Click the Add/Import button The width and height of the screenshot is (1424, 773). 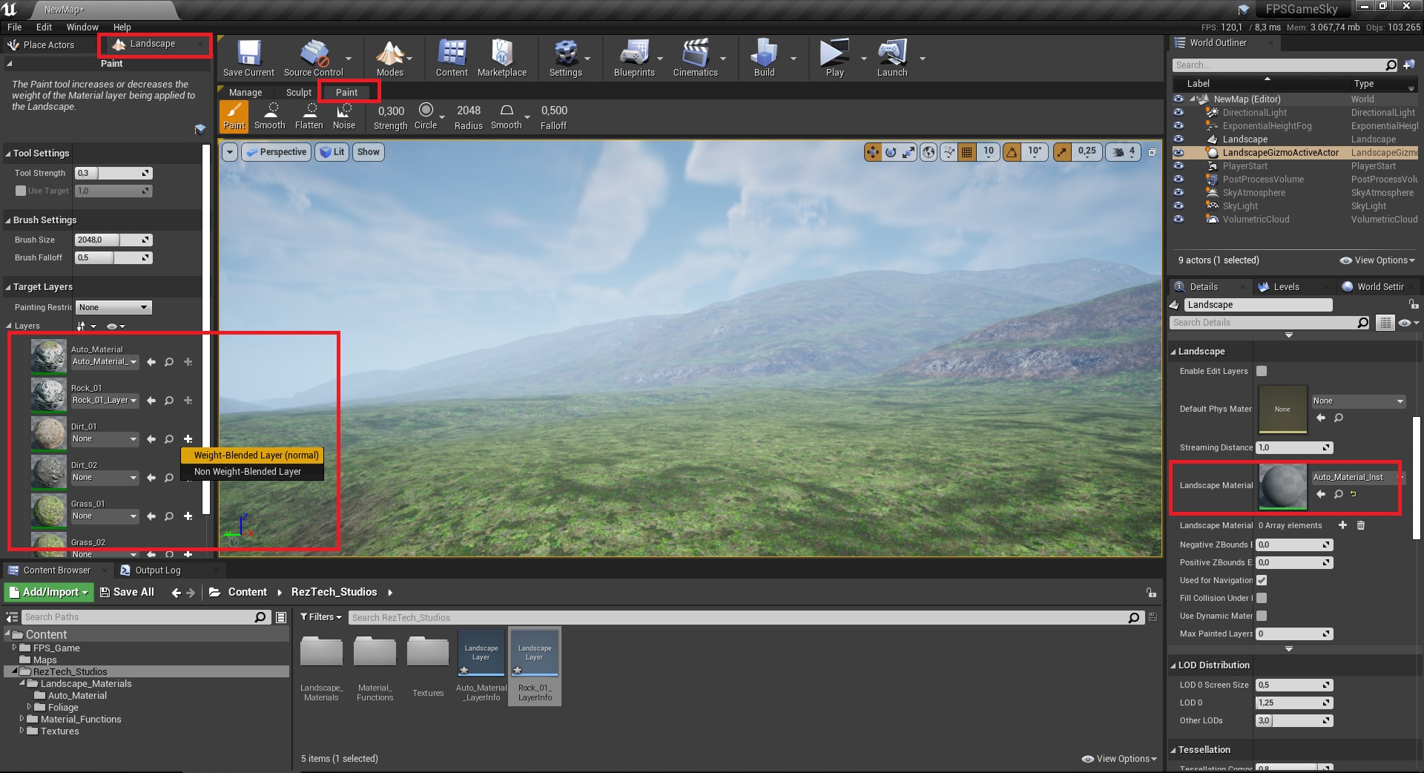coord(49,592)
